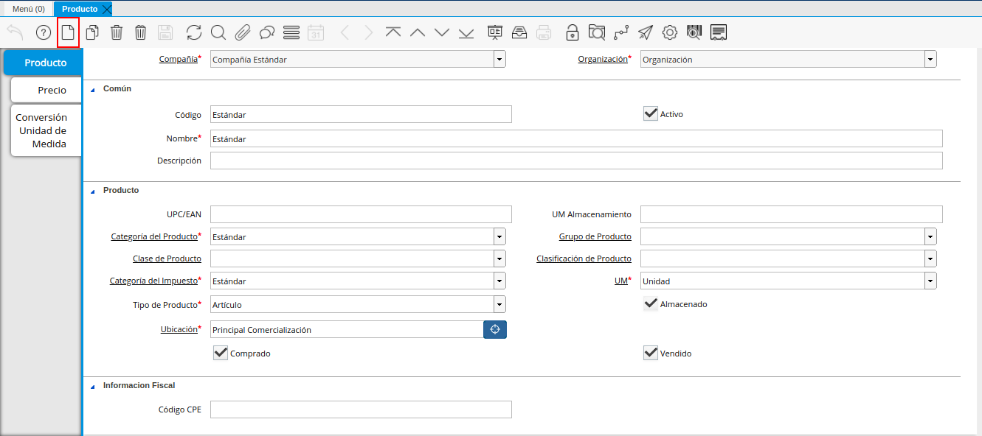Open the Process gear icon
This screenshot has height=436, width=982.
click(670, 32)
